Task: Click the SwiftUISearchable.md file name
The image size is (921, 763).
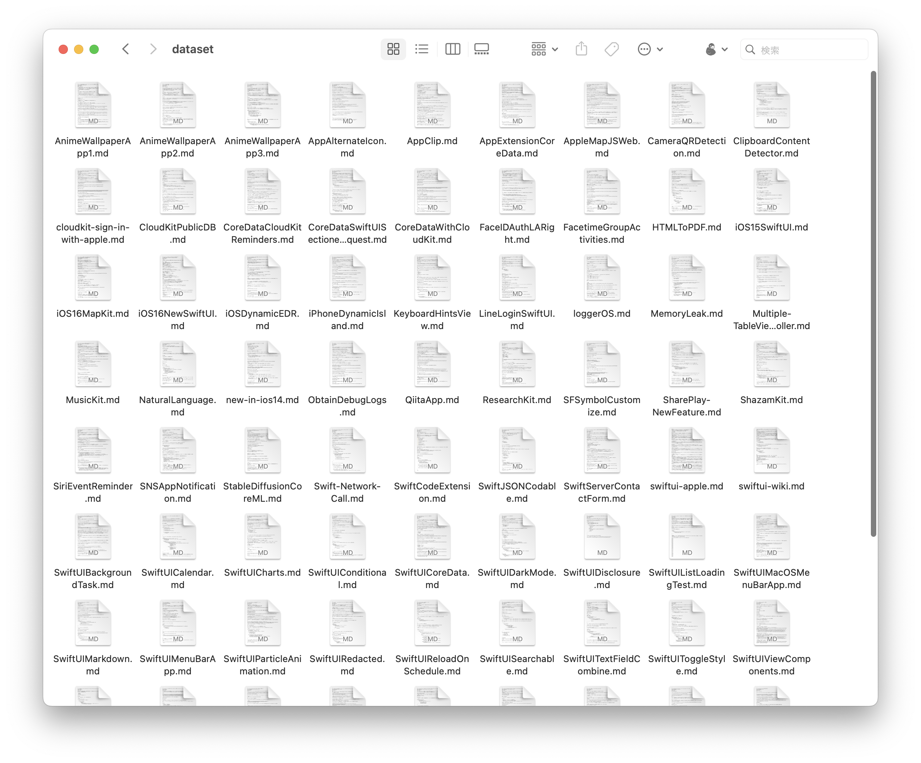Action: pos(517,665)
